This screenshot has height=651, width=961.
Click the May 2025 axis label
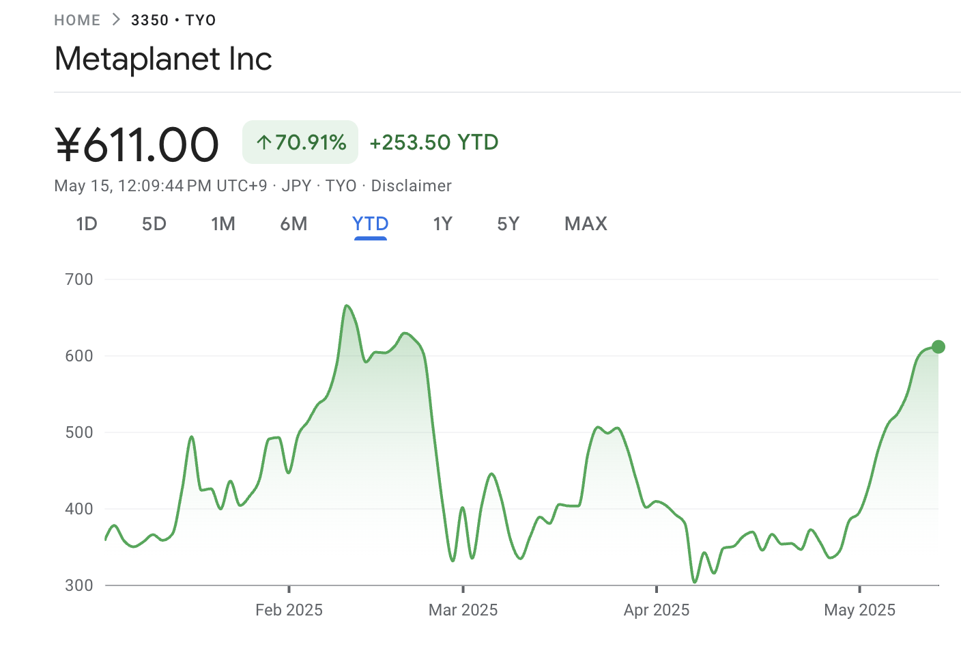[x=859, y=609]
